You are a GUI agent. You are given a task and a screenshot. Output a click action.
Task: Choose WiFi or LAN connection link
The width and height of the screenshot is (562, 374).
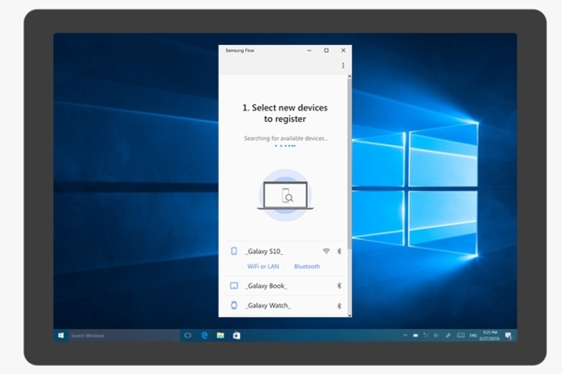pyautogui.click(x=263, y=266)
